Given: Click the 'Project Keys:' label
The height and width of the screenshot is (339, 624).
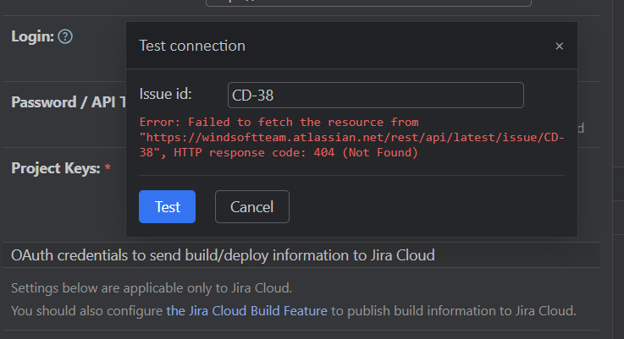Looking at the screenshot, I should tap(55, 168).
